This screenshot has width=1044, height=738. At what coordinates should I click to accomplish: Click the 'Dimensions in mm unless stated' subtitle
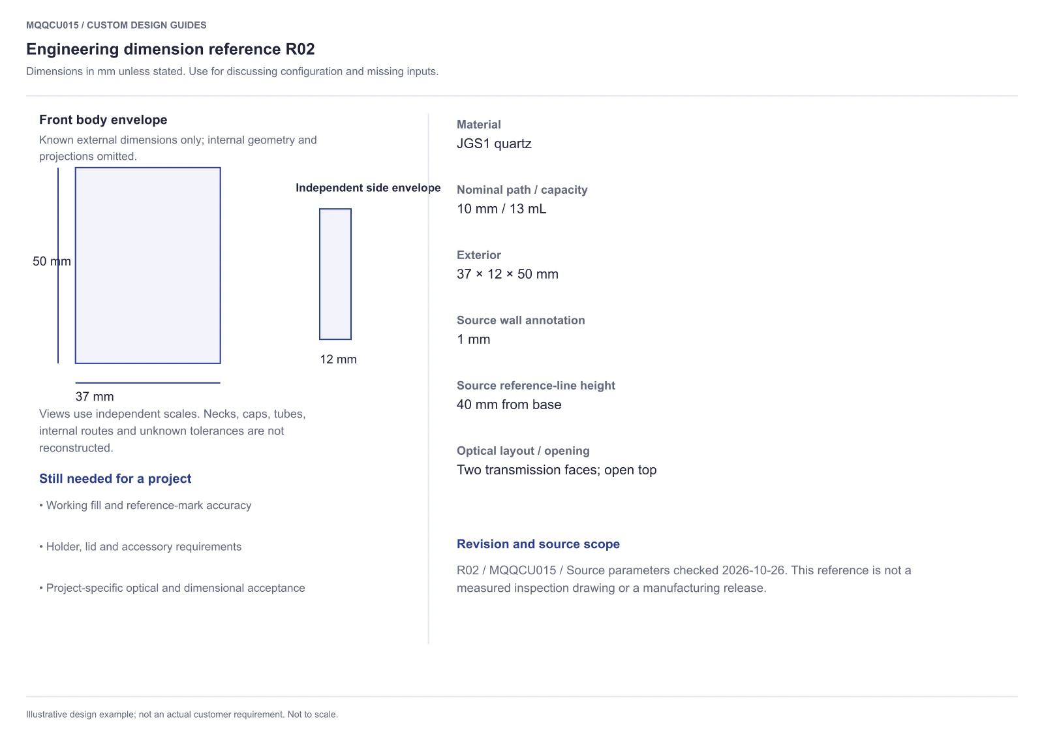232,71
